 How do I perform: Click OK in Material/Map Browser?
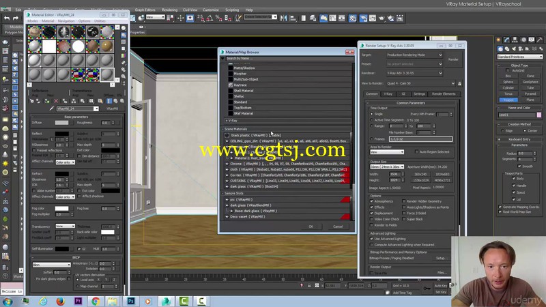pos(311,226)
